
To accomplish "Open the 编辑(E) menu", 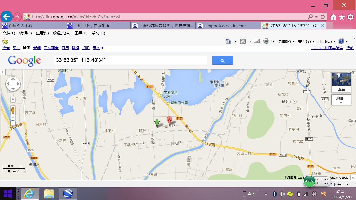I will (x=26, y=33).
